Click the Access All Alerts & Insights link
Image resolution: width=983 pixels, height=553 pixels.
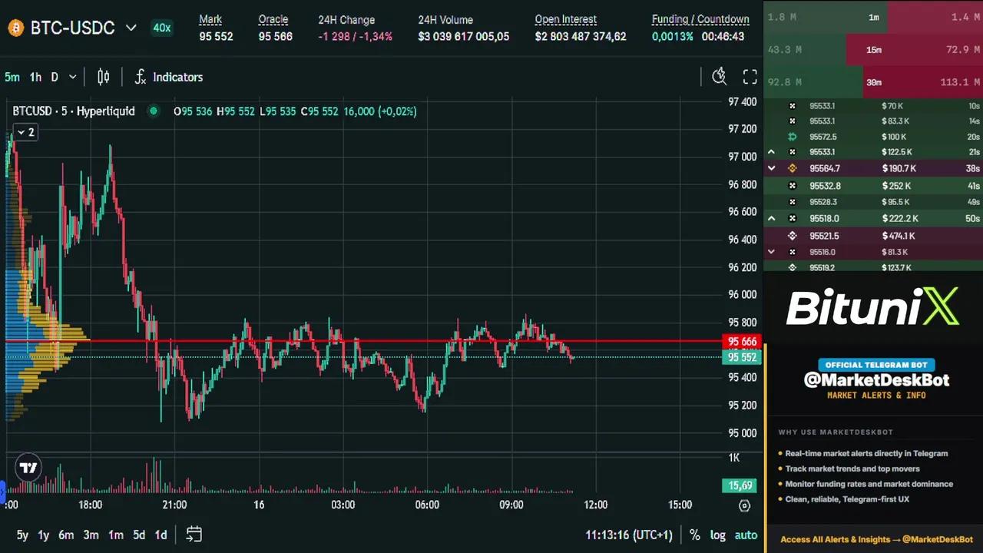tap(876, 539)
